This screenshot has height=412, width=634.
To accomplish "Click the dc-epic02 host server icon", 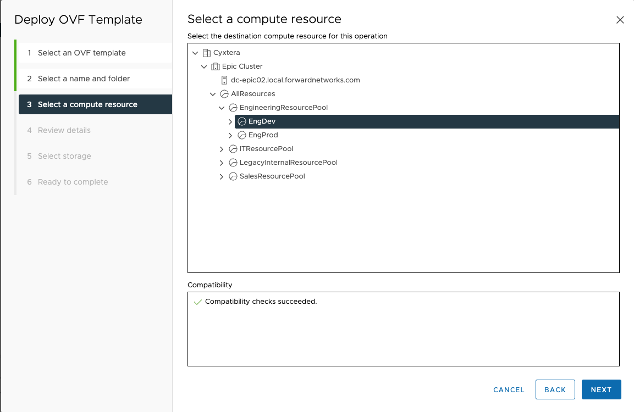I will [x=224, y=80].
